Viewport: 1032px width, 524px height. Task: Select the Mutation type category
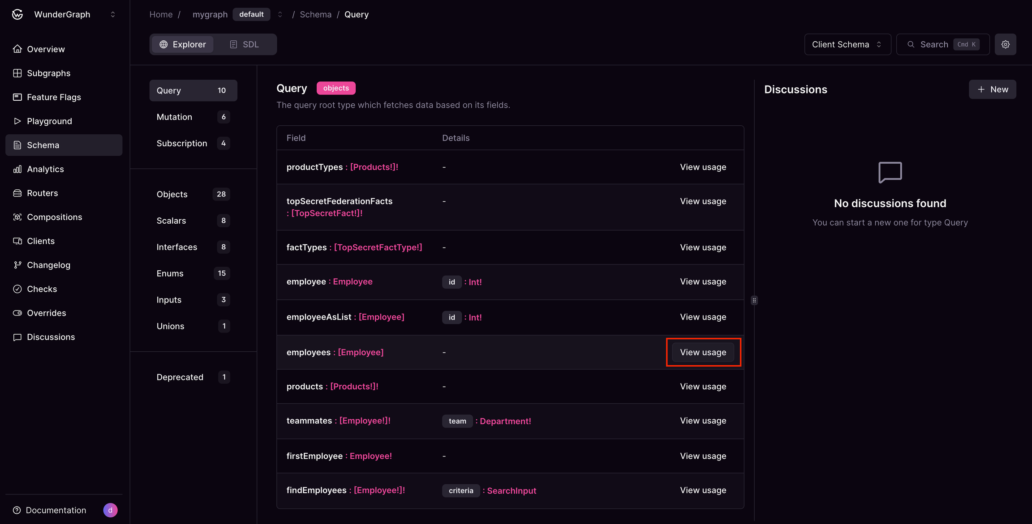click(x=193, y=117)
